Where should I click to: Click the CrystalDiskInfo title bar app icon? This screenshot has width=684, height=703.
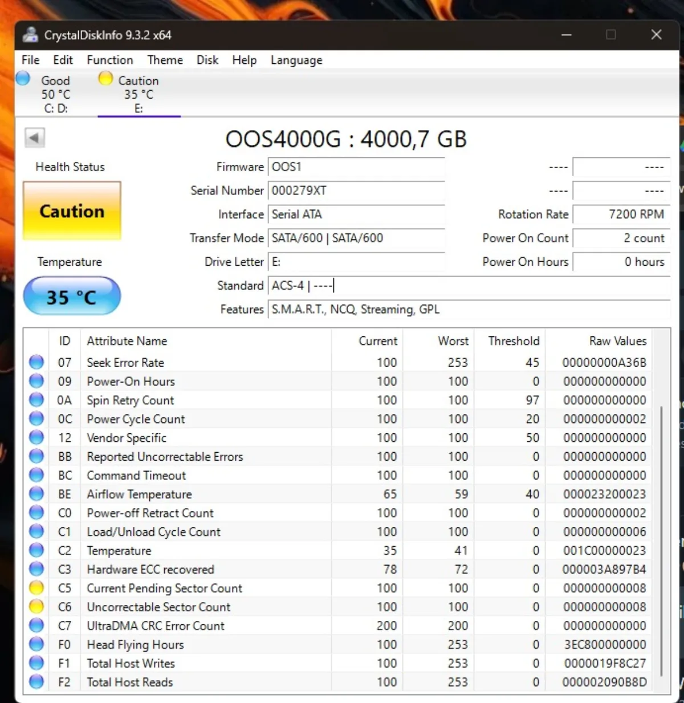[30, 35]
